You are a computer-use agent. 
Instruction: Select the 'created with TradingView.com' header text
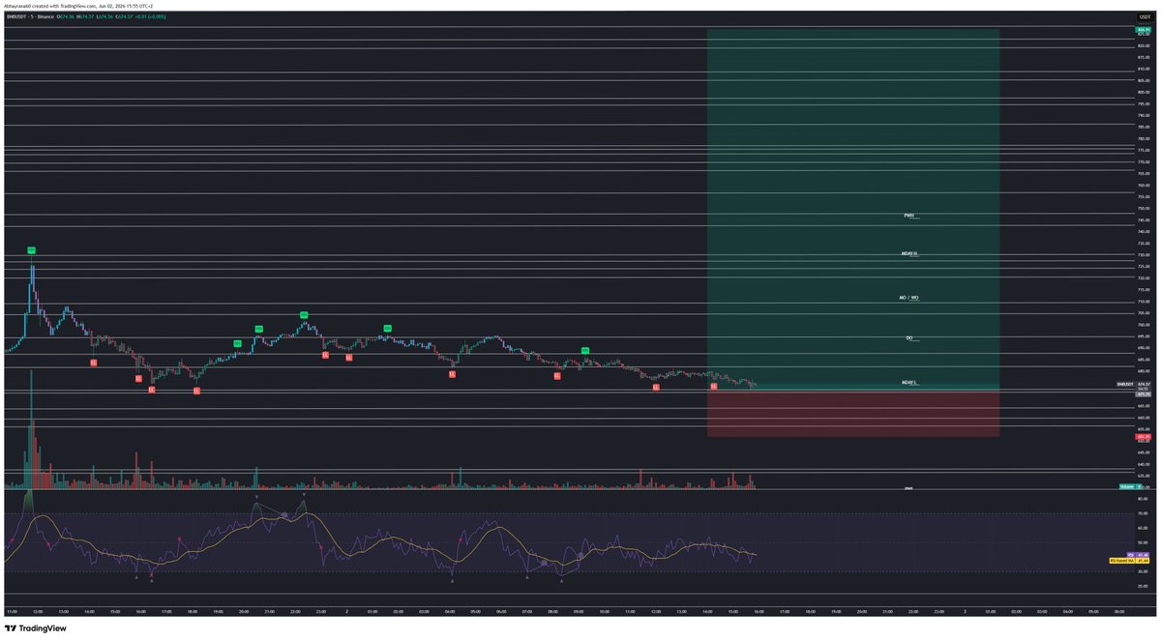[64, 6]
